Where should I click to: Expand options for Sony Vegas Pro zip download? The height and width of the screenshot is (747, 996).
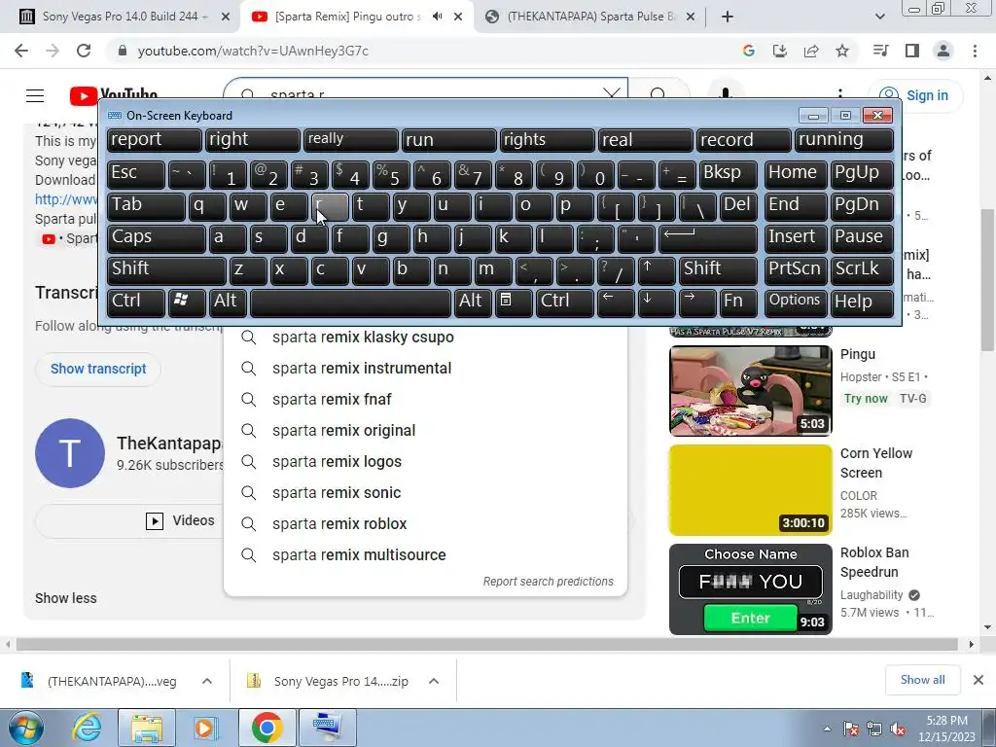pyautogui.click(x=434, y=681)
